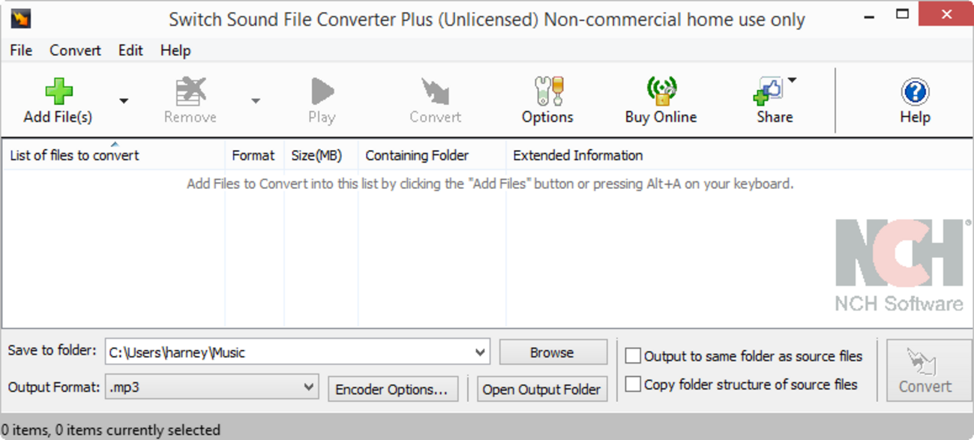The width and height of the screenshot is (974, 440).
Task: Open the Output Format dropdown
Action: coord(308,388)
